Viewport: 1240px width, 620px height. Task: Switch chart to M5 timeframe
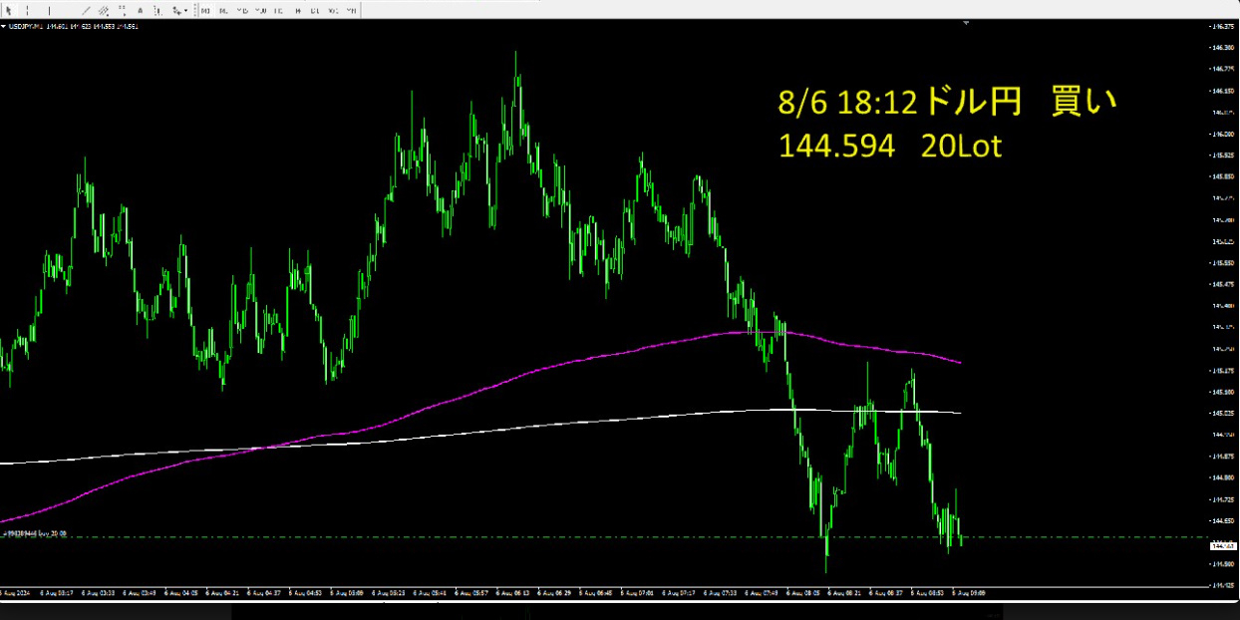tap(223, 11)
